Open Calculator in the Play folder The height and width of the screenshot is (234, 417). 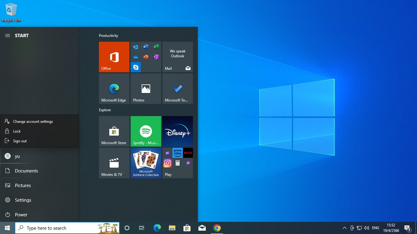[178, 163]
